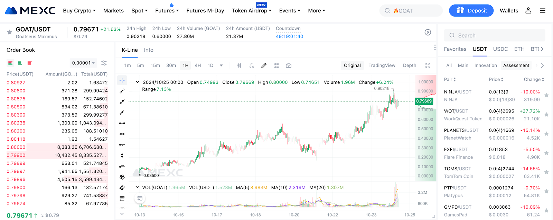Viewport: 553px width, 220px height.
Task: Sort pairs by Change column
Action: click(x=534, y=79)
